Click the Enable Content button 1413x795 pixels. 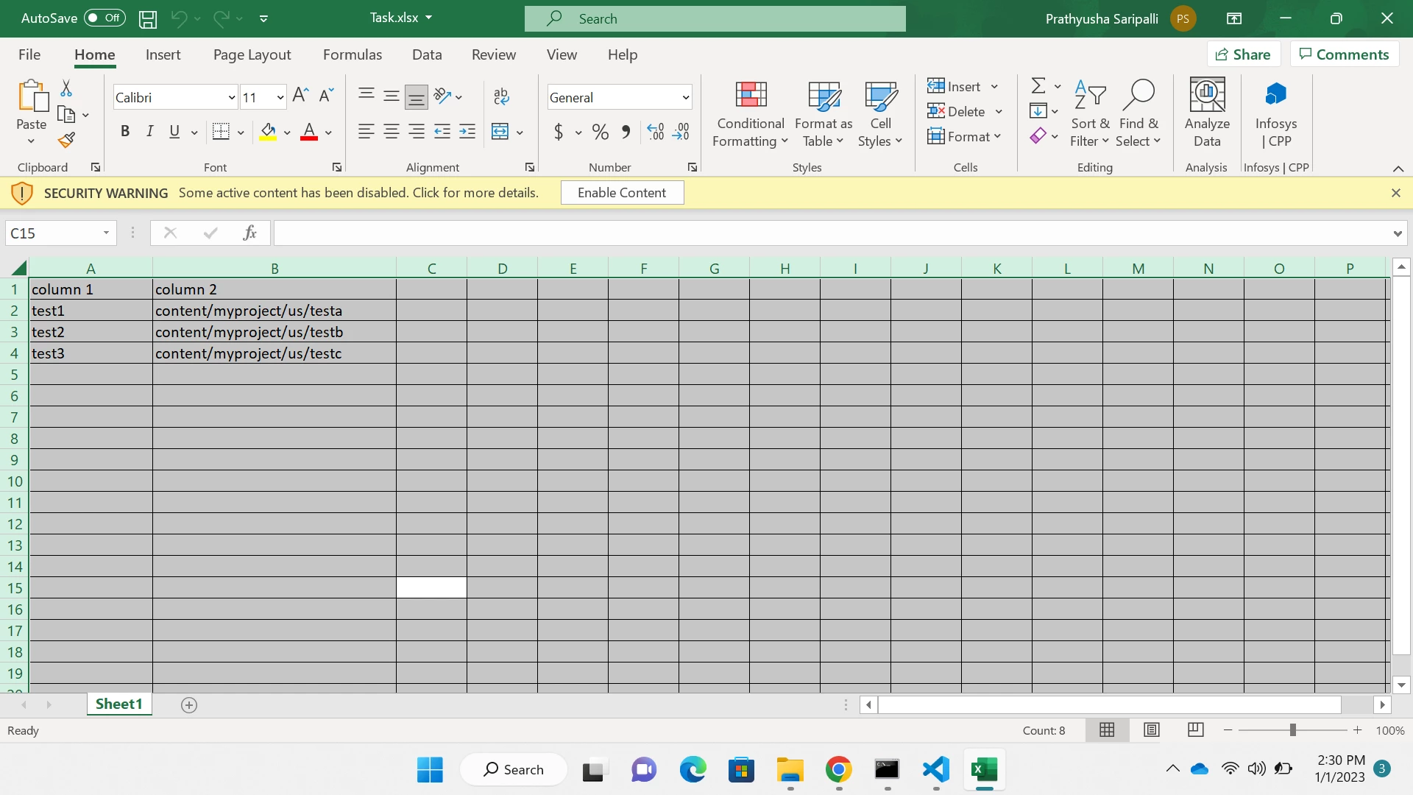click(x=622, y=193)
